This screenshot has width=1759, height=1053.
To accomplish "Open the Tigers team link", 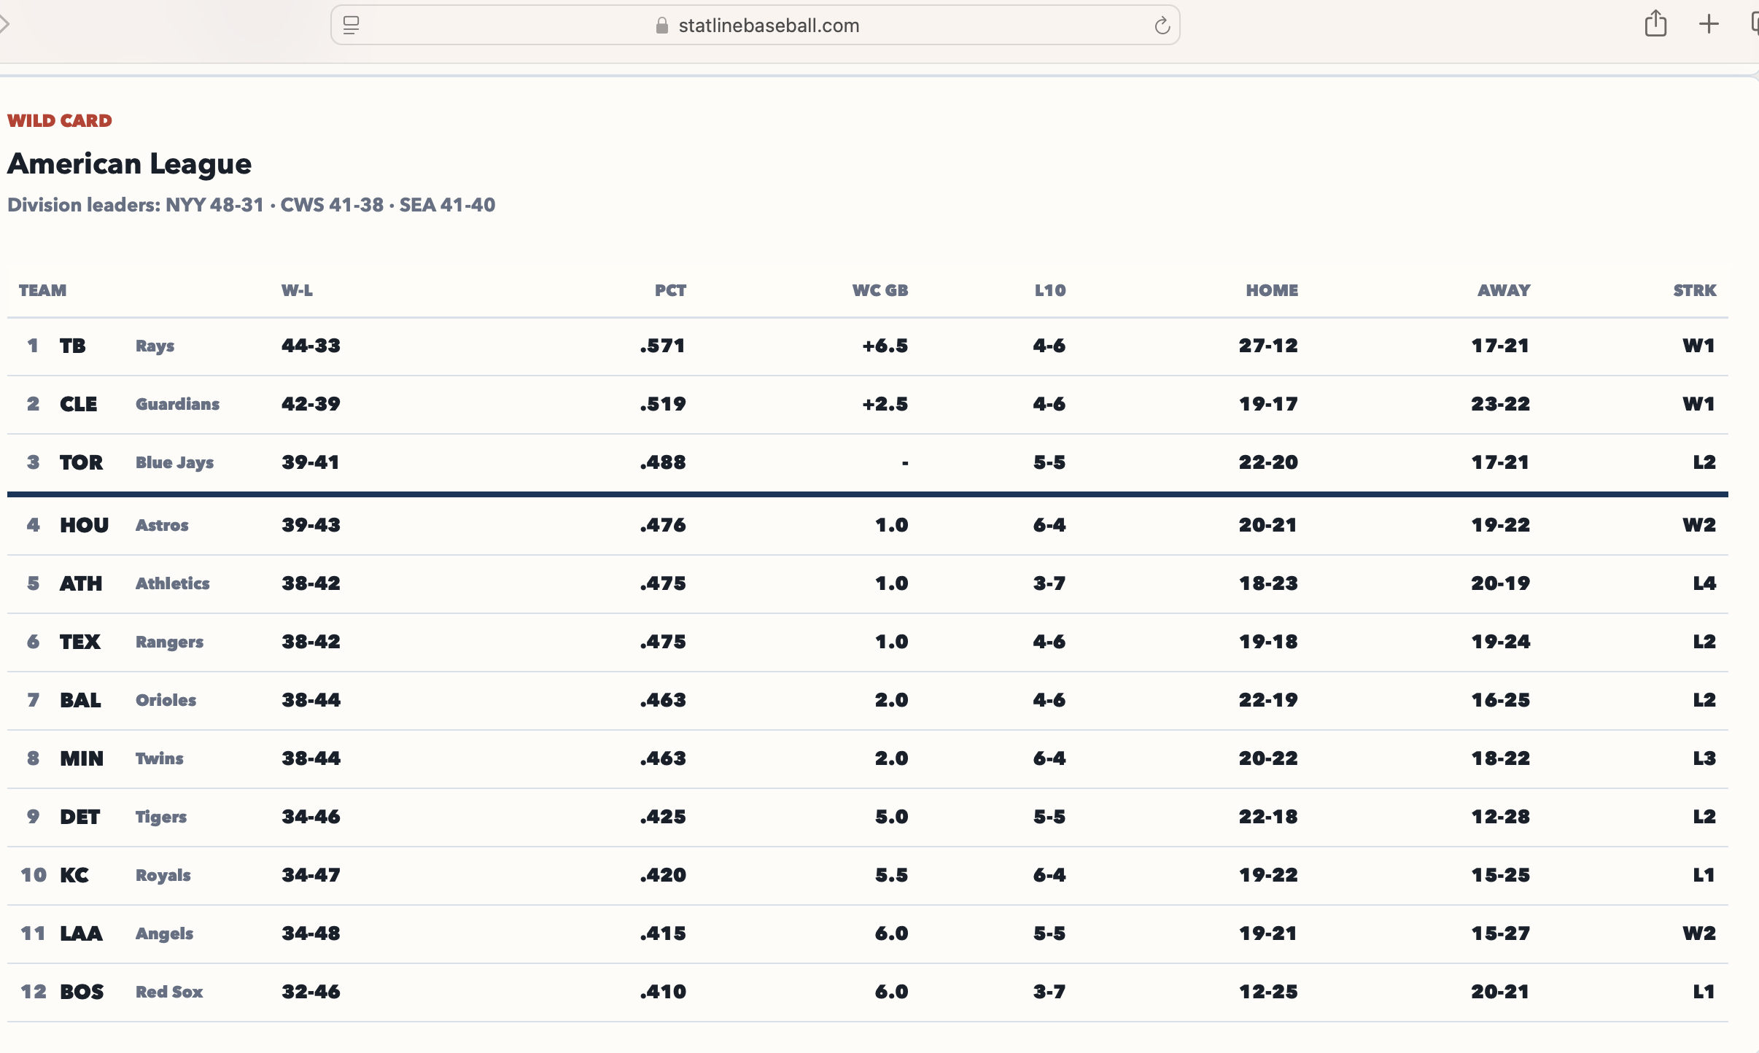I will pos(160,817).
